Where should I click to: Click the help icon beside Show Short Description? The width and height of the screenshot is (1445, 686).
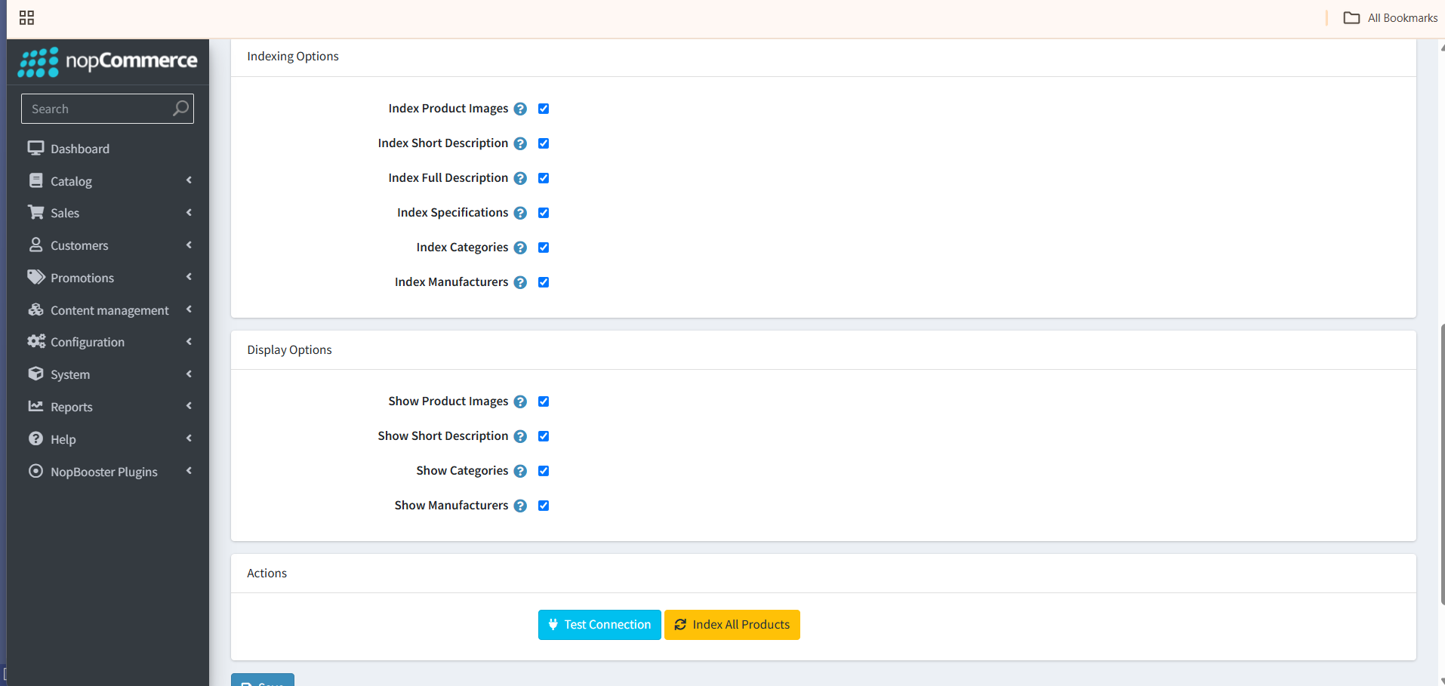click(x=520, y=436)
